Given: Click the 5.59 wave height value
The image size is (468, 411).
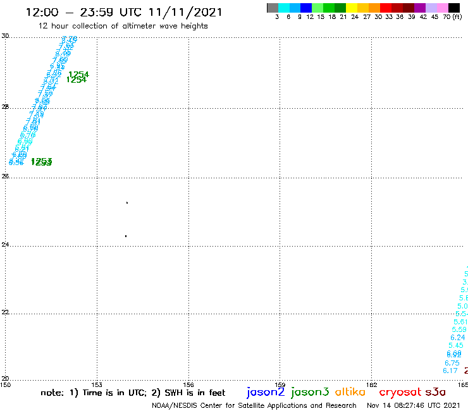Looking at the screenshot, I should point(459,329).
